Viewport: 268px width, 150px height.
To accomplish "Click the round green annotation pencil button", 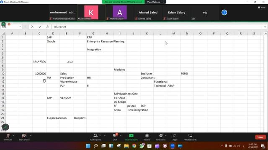I will tap(5, 127).
